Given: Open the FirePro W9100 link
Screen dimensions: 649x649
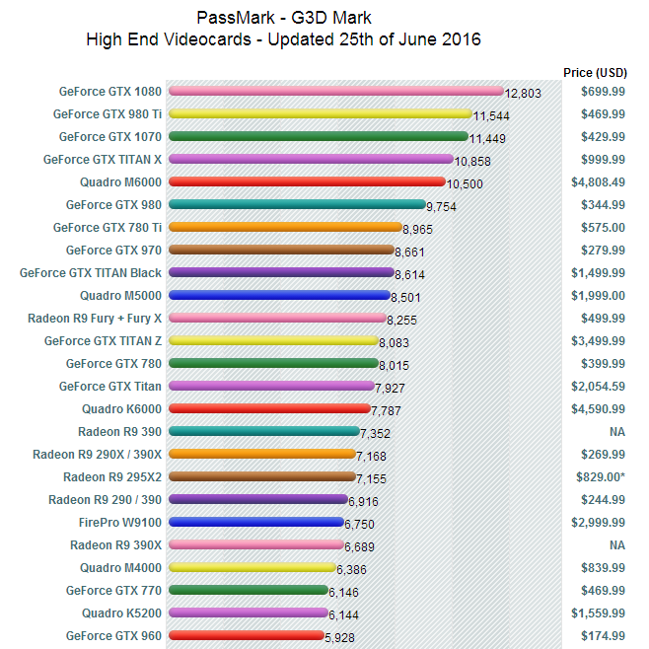Looking at the screenshot, I should coord(120,523).
